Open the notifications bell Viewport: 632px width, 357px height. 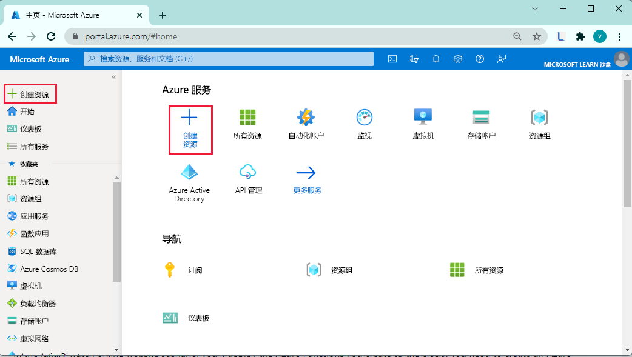pos(435,59)
